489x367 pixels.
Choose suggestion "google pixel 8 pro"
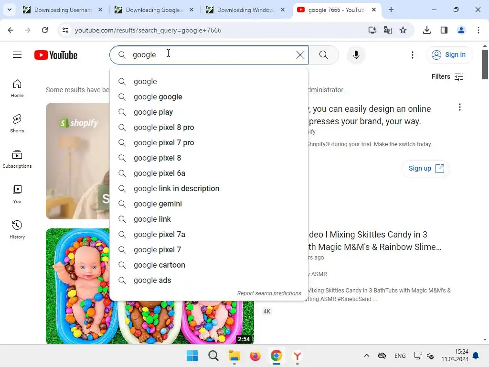tap(209, 127)
